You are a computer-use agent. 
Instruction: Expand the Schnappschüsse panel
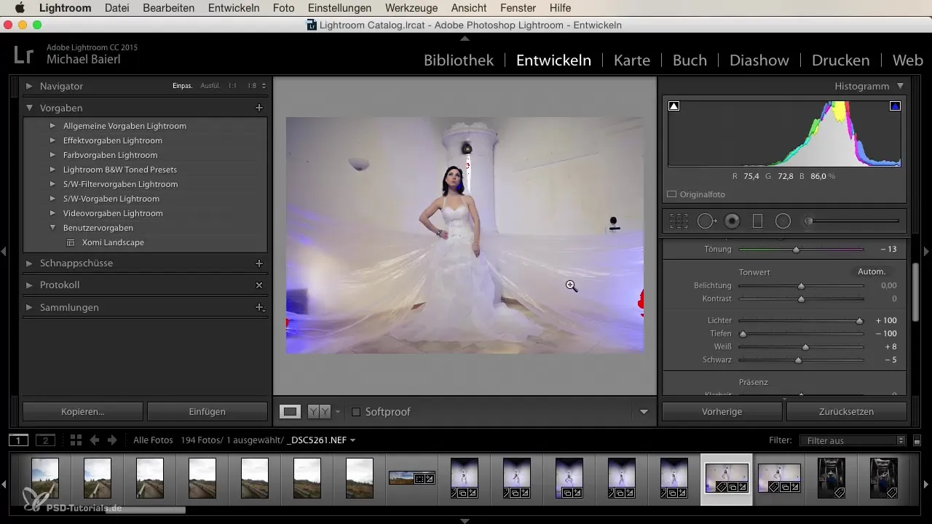tap(30, 263)
